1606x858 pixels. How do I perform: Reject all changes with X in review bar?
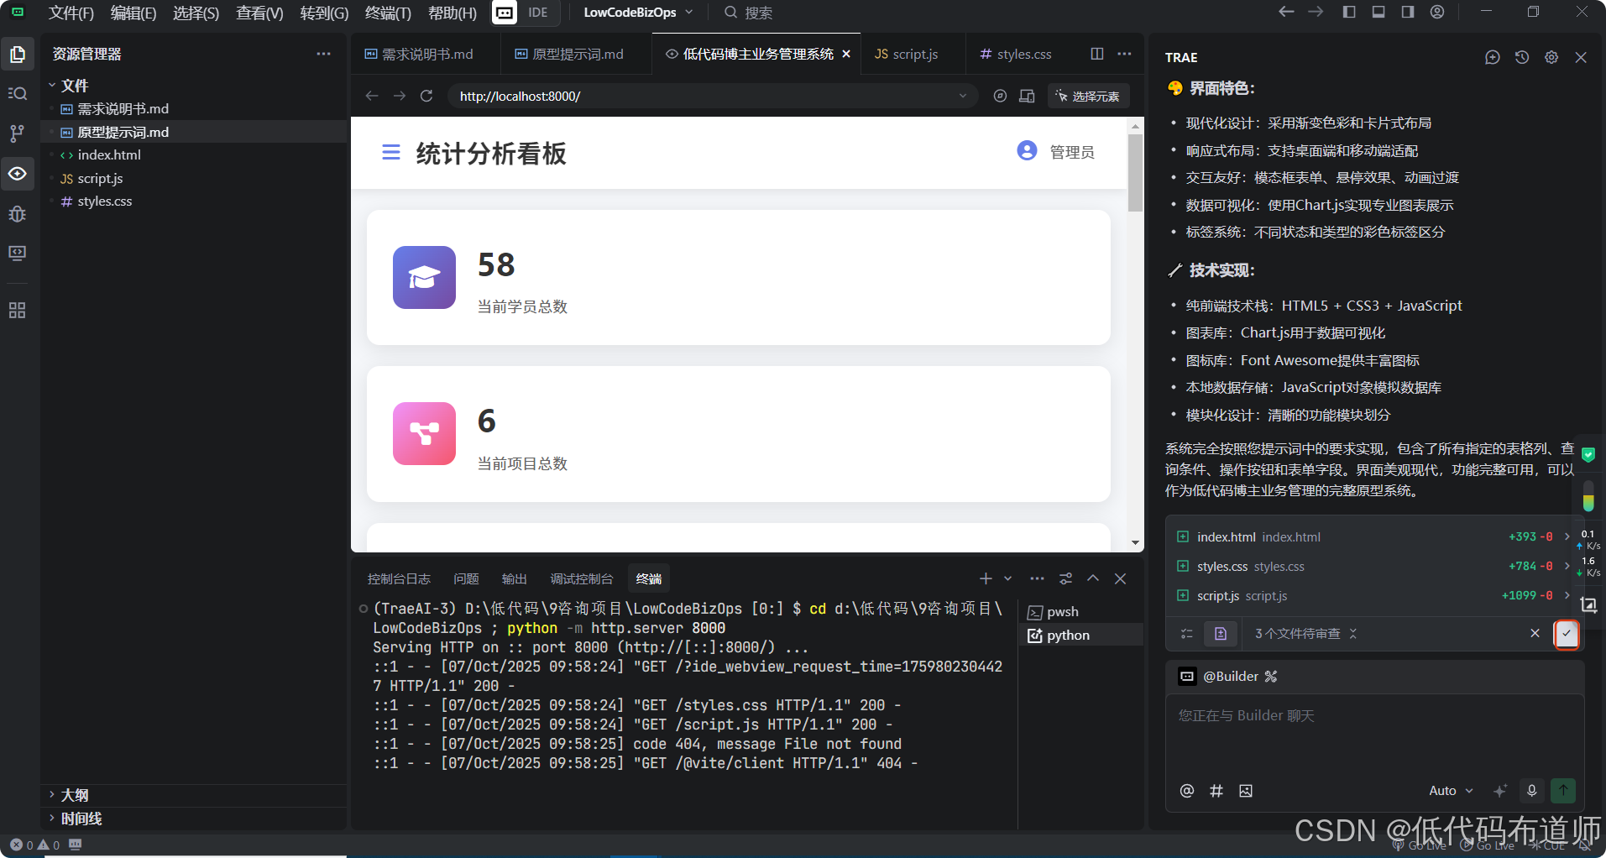(1535, 633)
